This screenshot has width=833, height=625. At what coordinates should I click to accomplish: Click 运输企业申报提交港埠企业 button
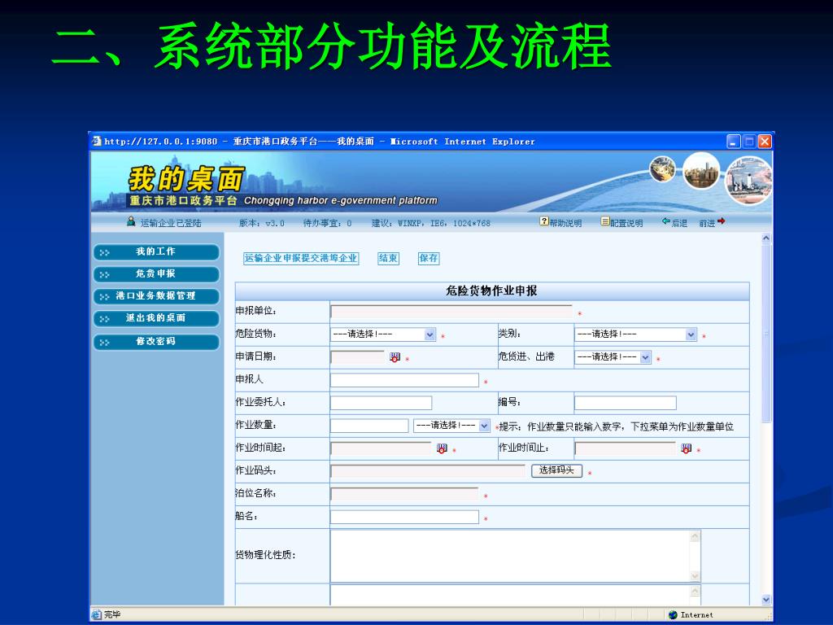click(301, 258)
